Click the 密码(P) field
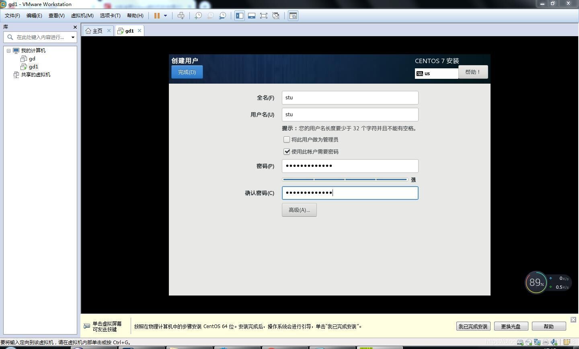579x349 pixels. (350, 166)
